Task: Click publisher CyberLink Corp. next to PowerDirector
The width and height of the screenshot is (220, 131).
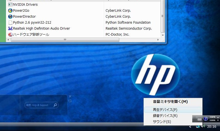Action: [x=118, y=17]
